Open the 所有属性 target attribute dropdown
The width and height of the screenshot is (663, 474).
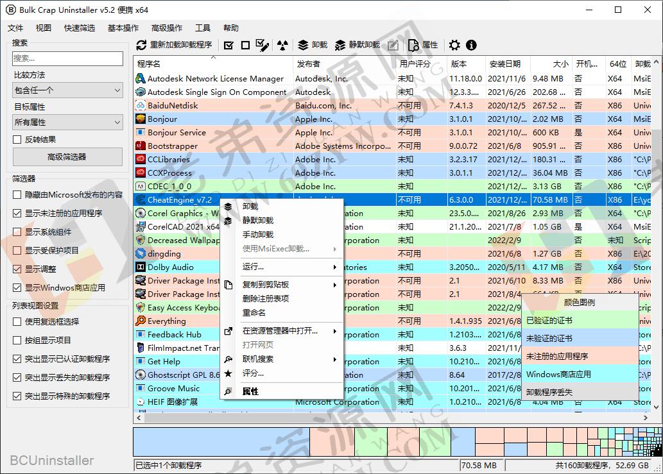pos(67,122)
